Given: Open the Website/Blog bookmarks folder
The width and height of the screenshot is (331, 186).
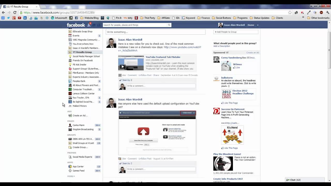Looking at the screenshot, I should [89, 18].
